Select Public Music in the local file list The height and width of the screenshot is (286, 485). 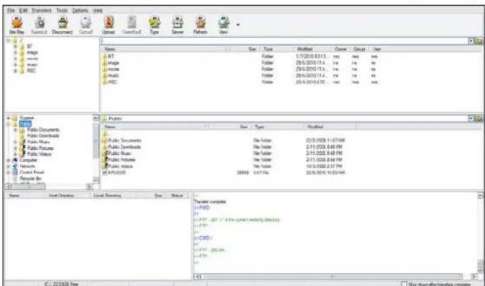click(117, 154)
